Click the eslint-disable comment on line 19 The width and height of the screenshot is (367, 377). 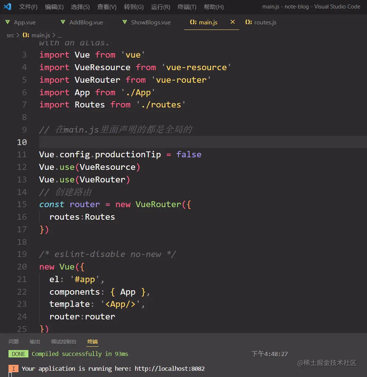(107, 254)
